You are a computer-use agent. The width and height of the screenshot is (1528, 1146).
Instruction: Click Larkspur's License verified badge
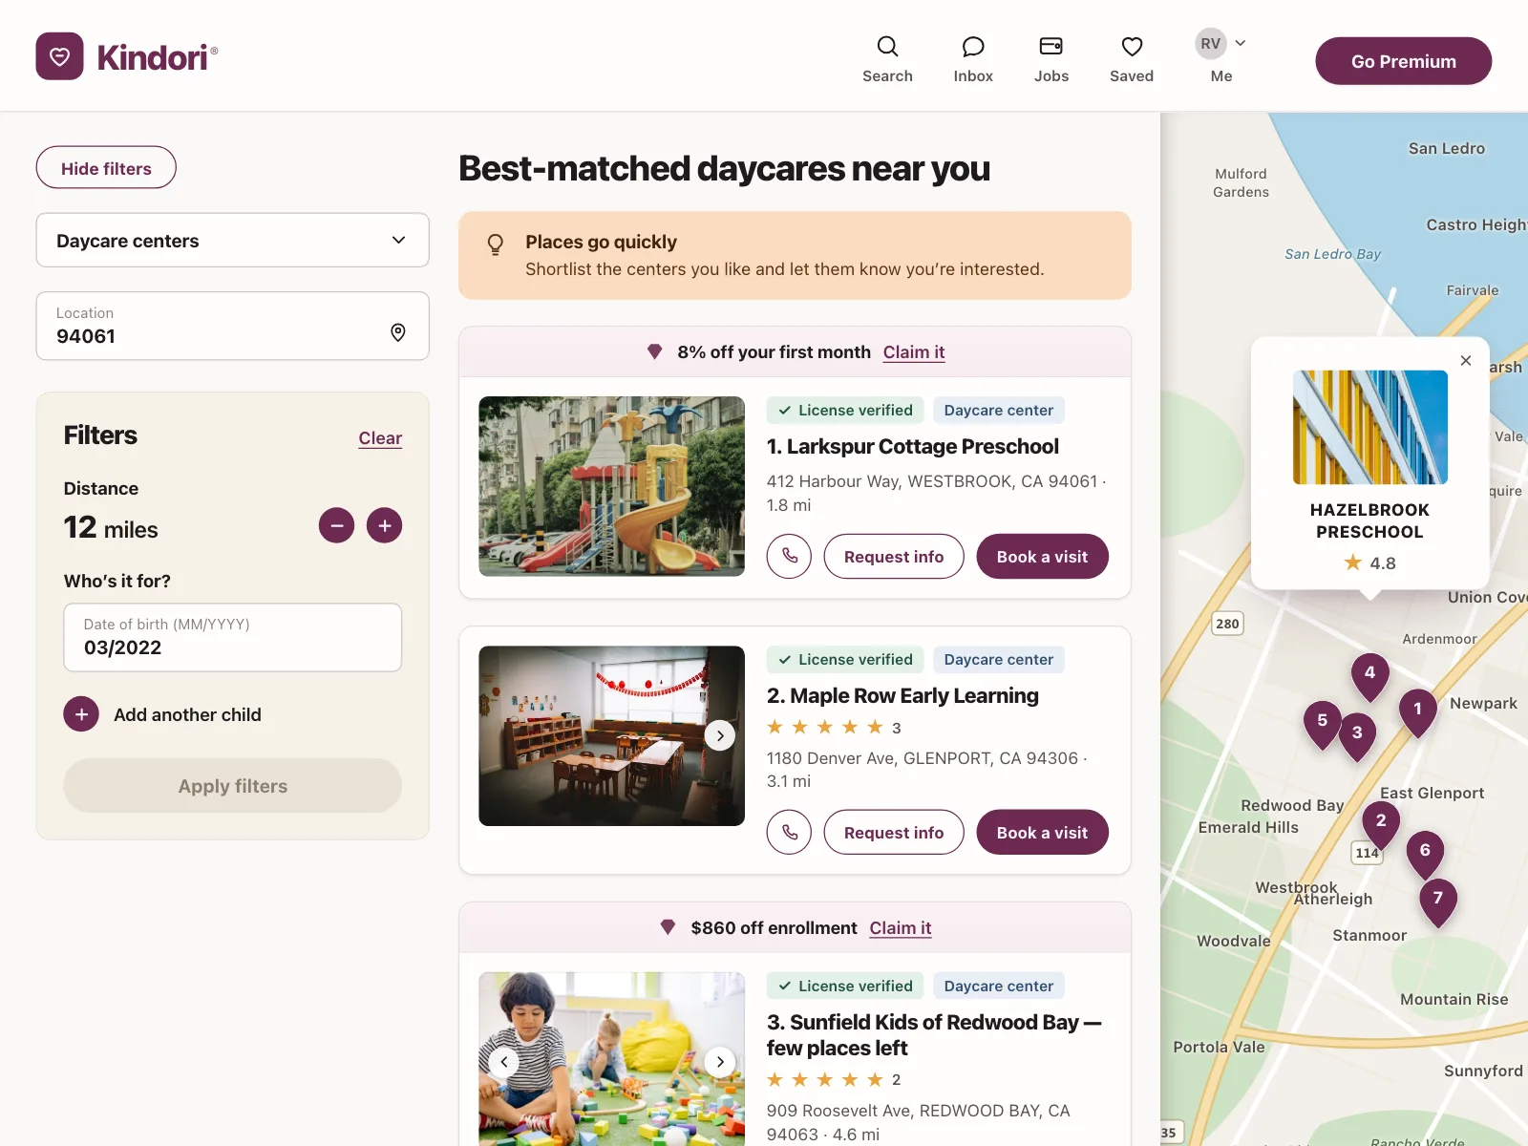845,411
